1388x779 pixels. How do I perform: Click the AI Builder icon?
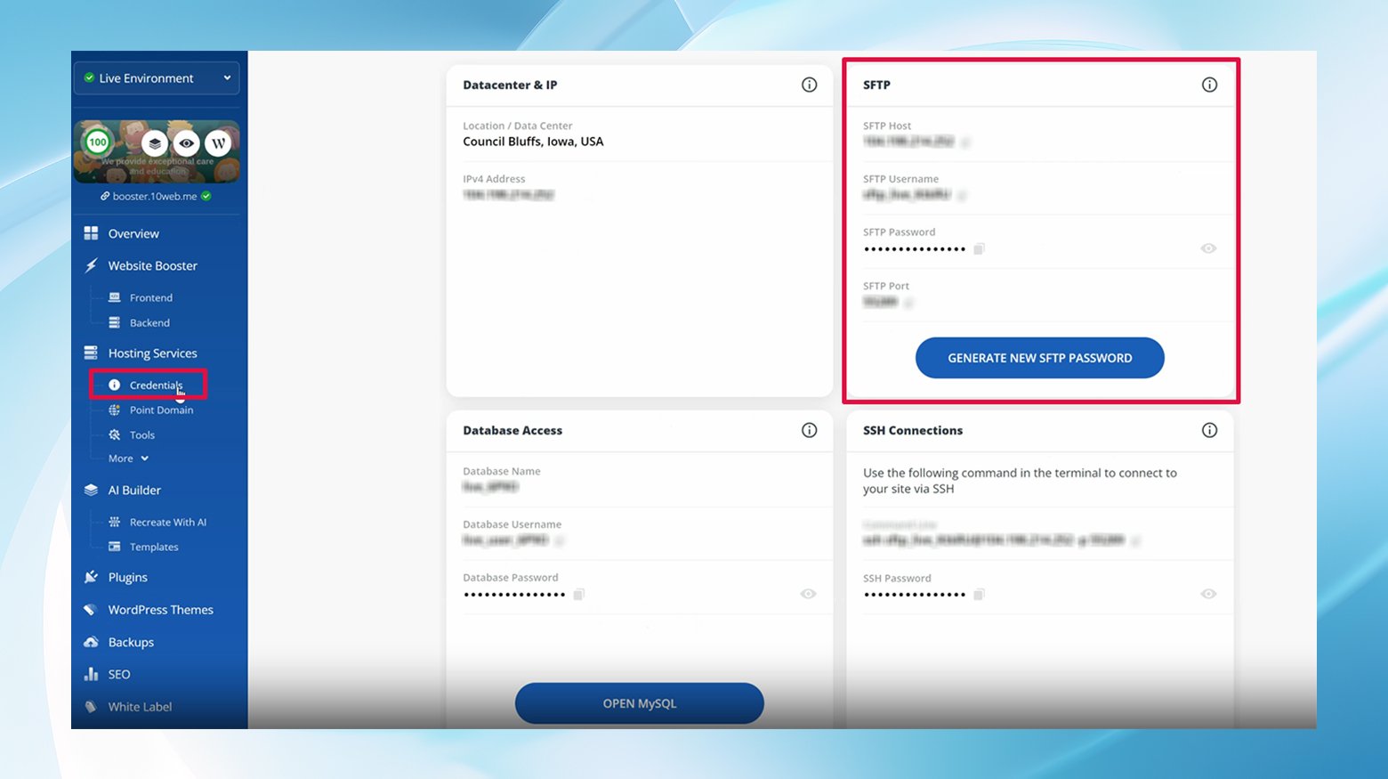coord(90,490)
